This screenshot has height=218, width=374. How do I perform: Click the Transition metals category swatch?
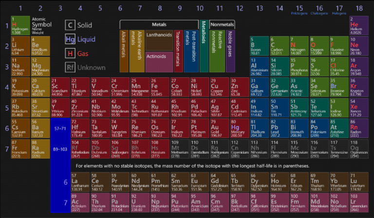click(178, 51)
